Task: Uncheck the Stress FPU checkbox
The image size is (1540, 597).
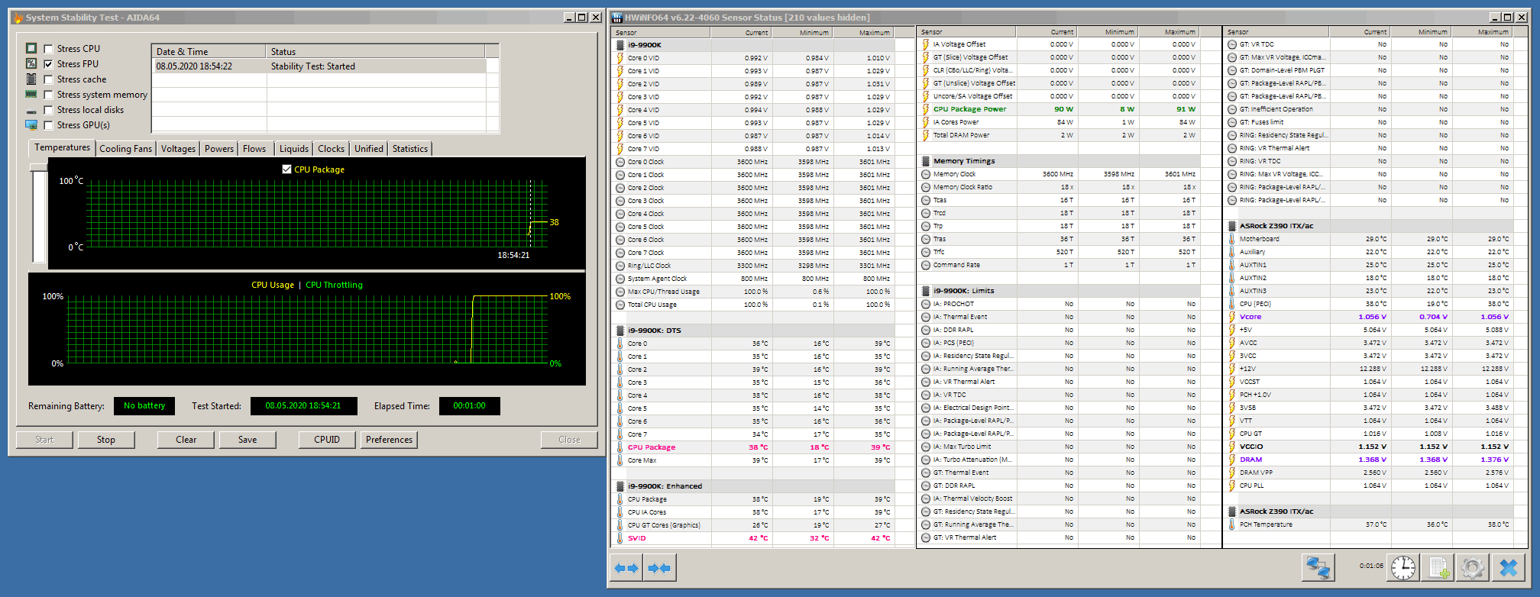Action: click(48, 64)
